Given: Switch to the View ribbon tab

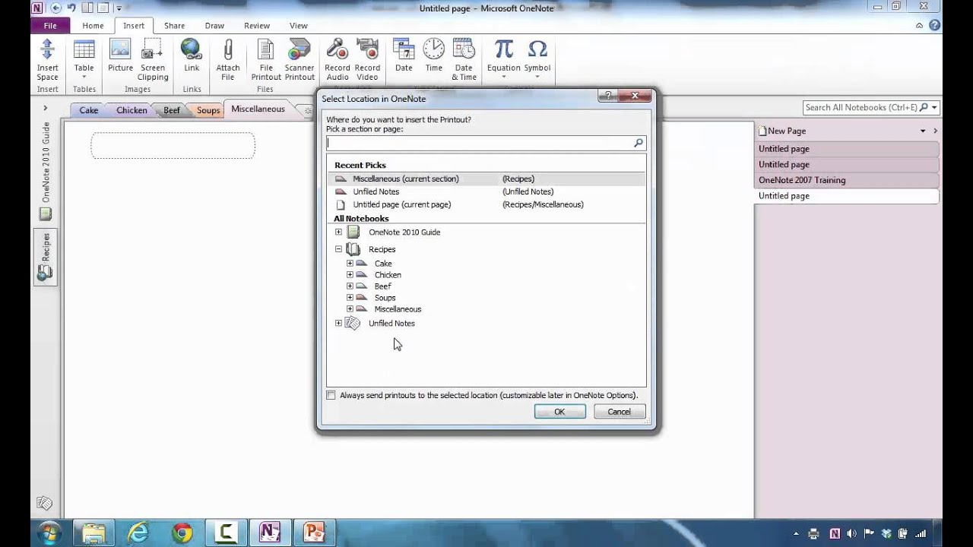Looking at the screenshot, I should click(x=298, y=25).
